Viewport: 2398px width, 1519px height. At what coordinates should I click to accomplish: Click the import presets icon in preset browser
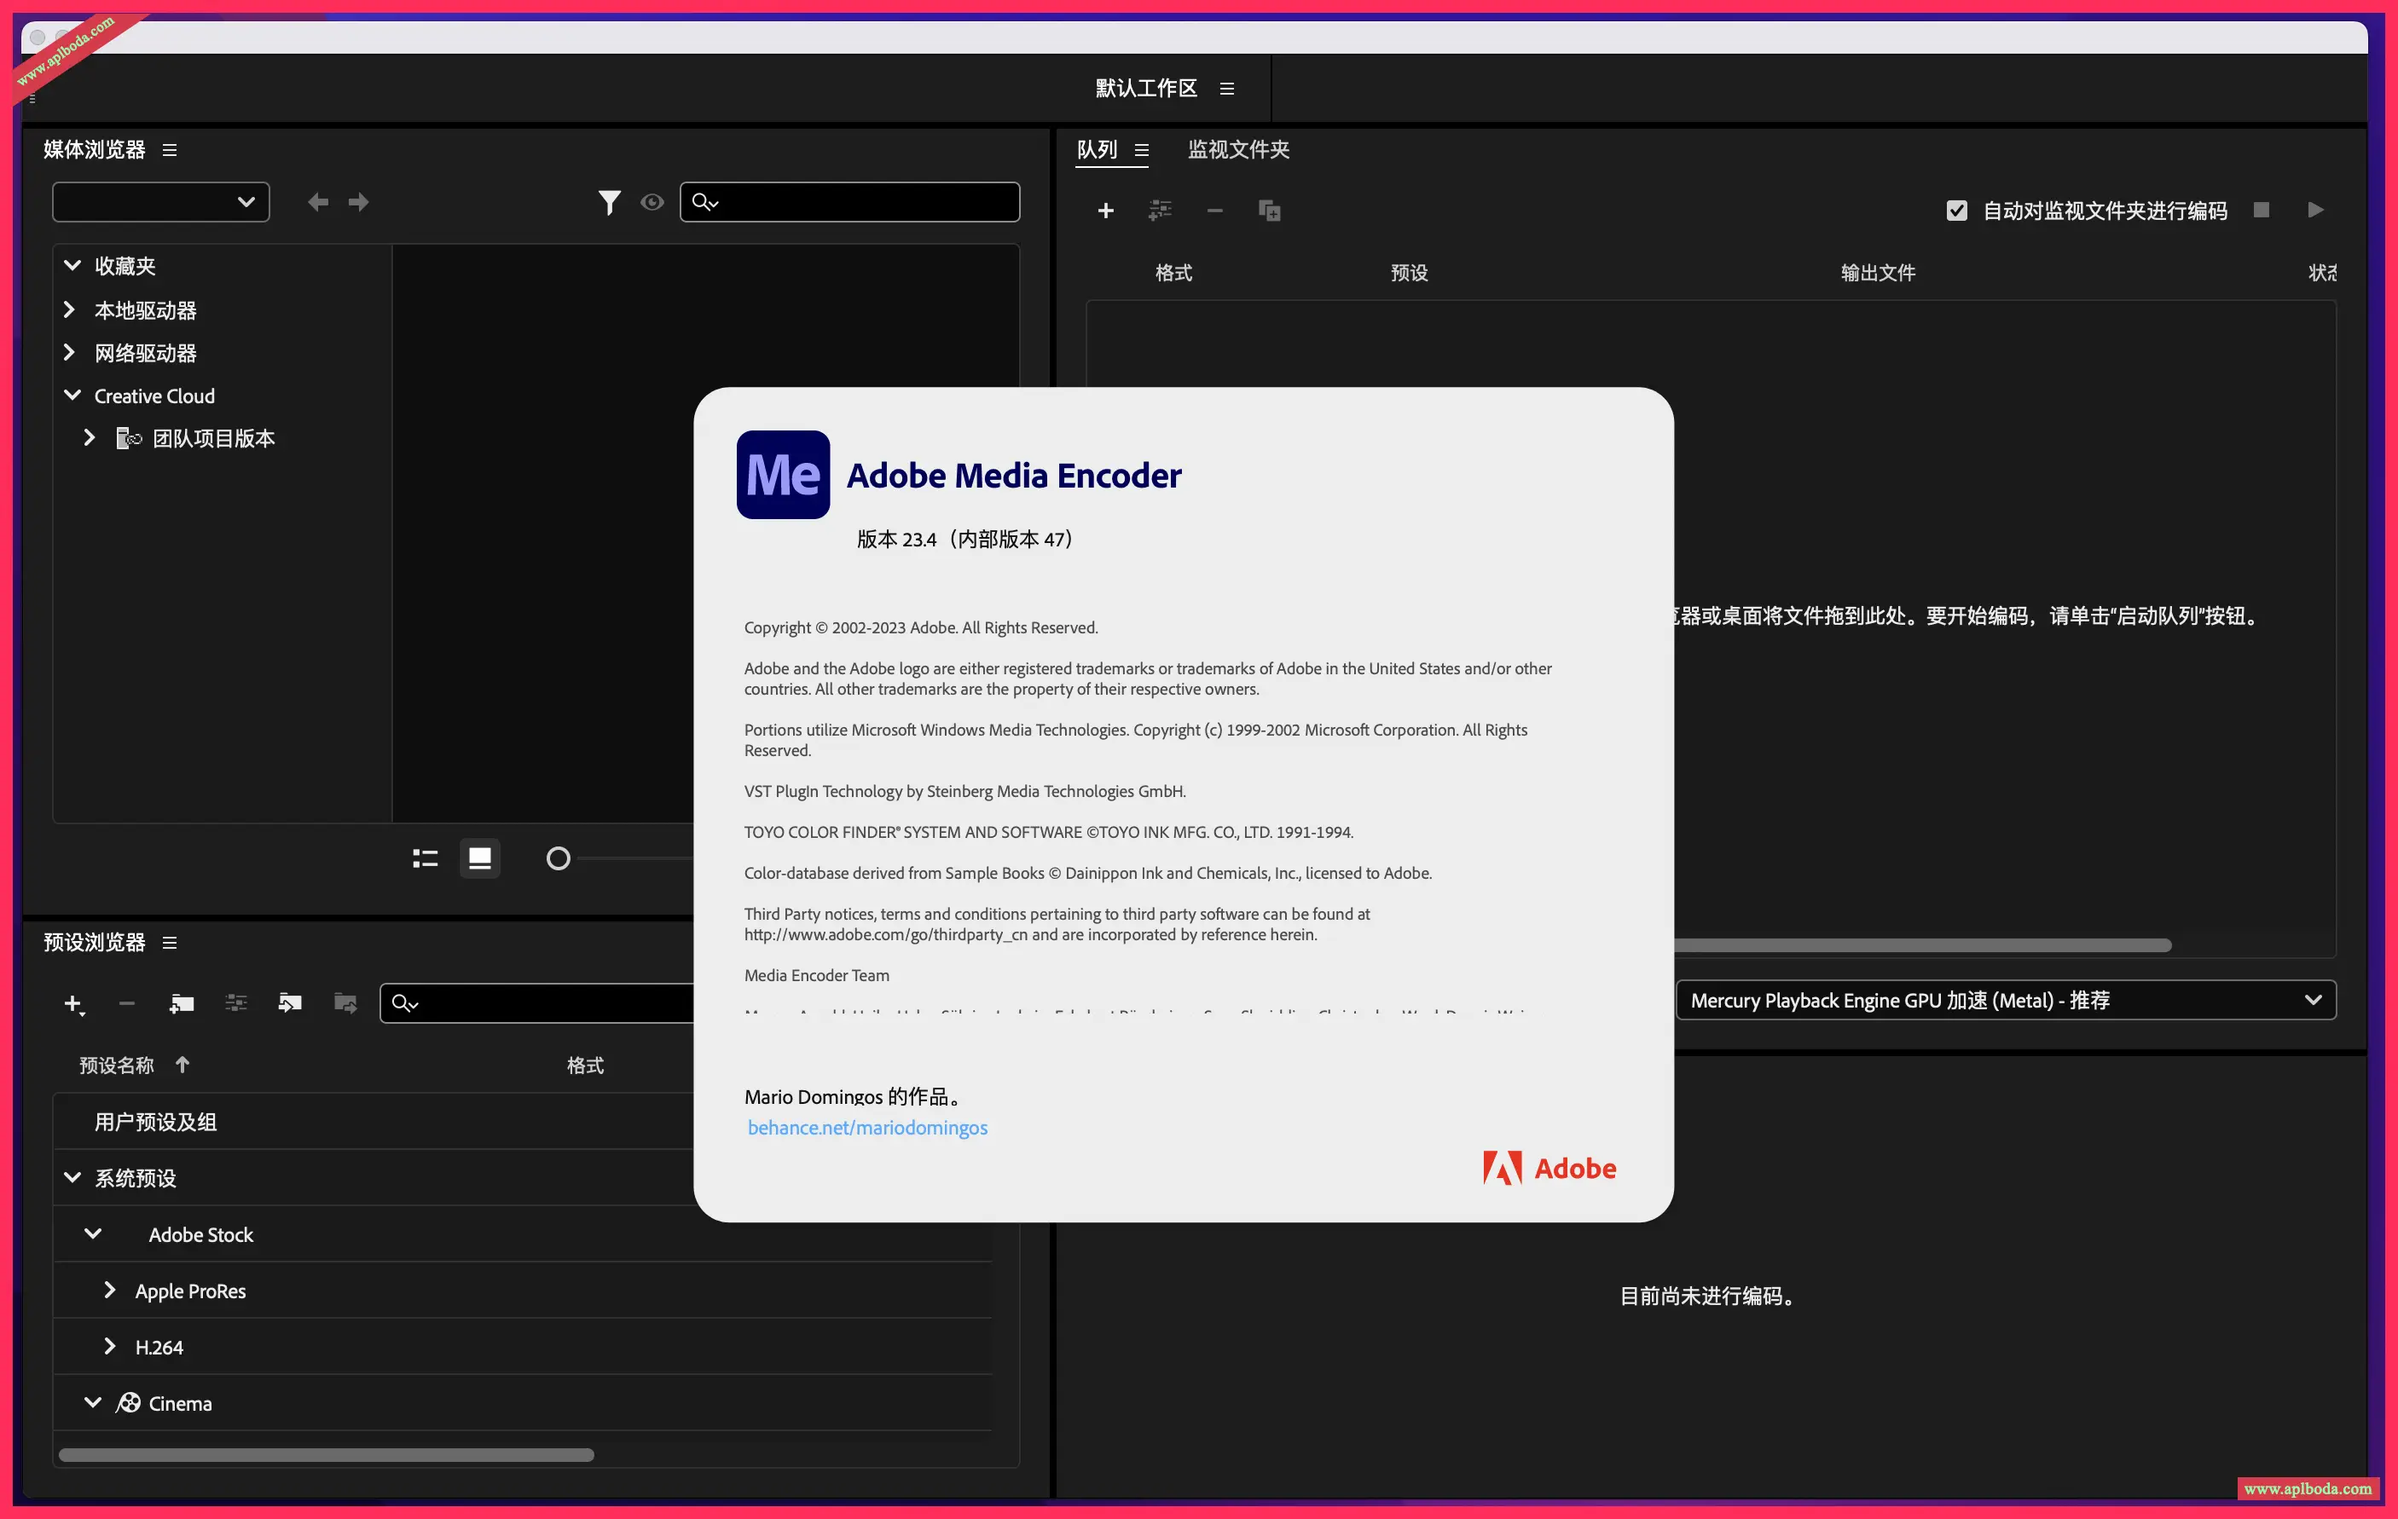(290, 1002)
